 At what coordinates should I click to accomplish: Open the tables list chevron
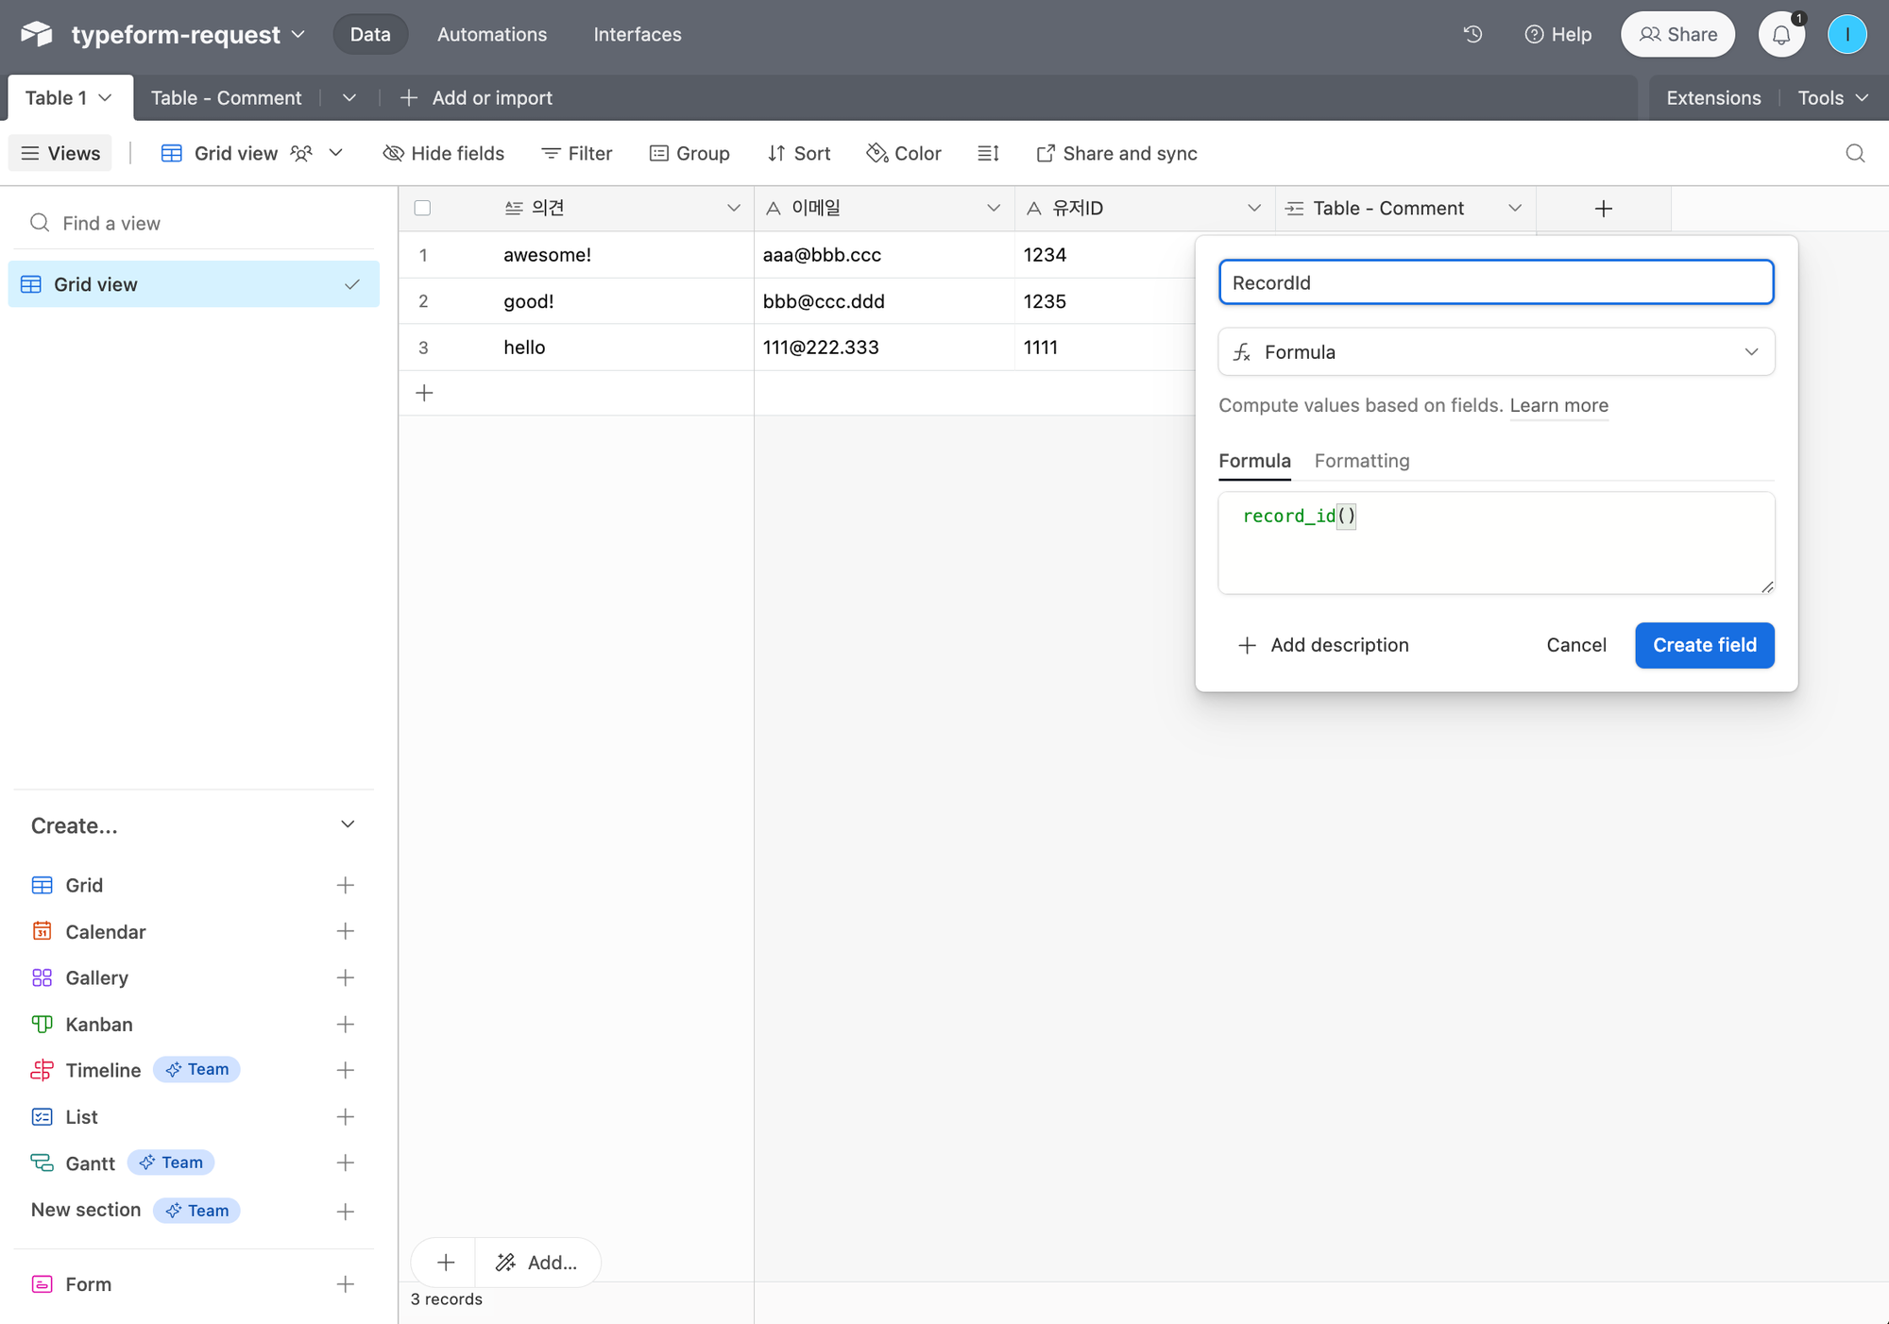click(349, 98)
